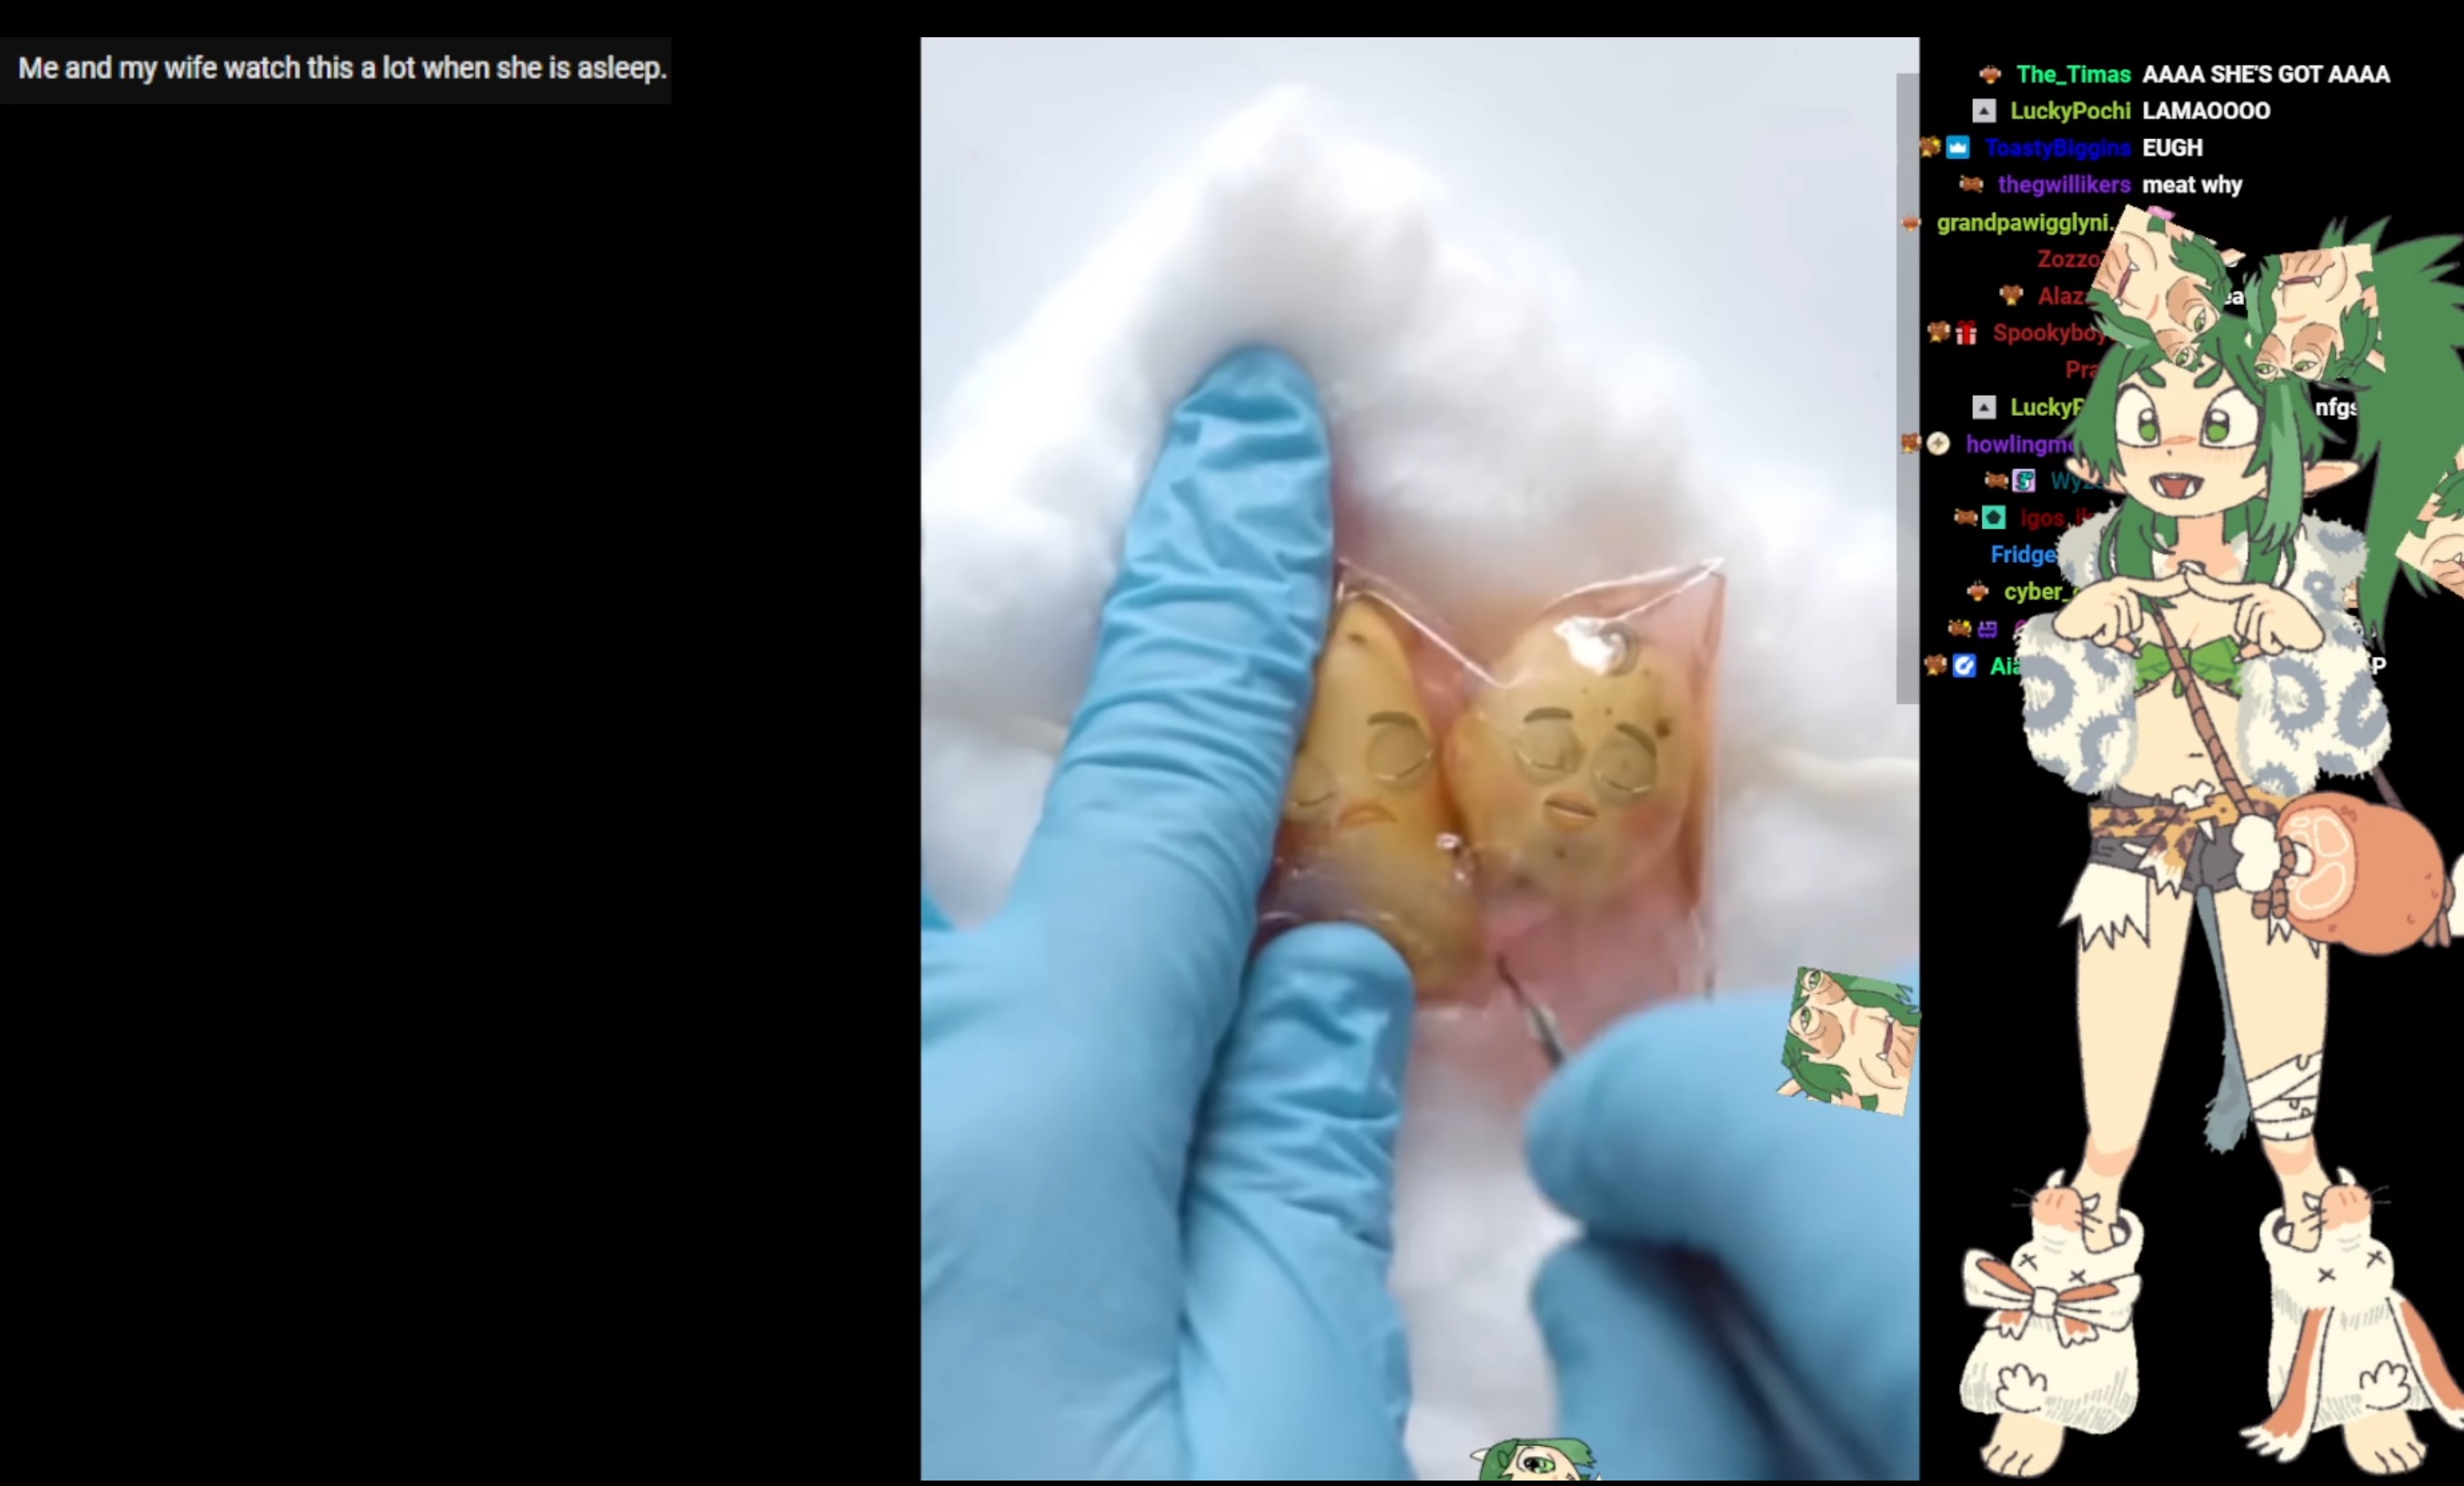Click the Zozzo username in chat
This screenshot has height=1486, width=2464.
click(x=2066, y=260)
